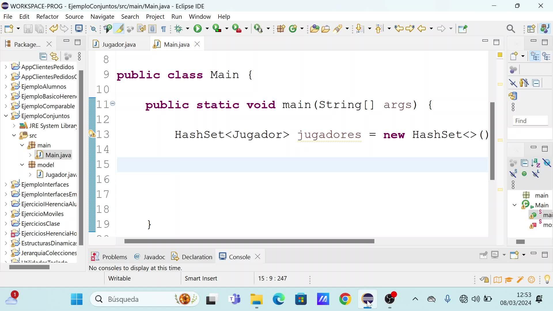The width and height of the screenshot is (553, 311).
Task: Toggle Show Whitespace Characters pilcrow icon
Action: point(163,29)
